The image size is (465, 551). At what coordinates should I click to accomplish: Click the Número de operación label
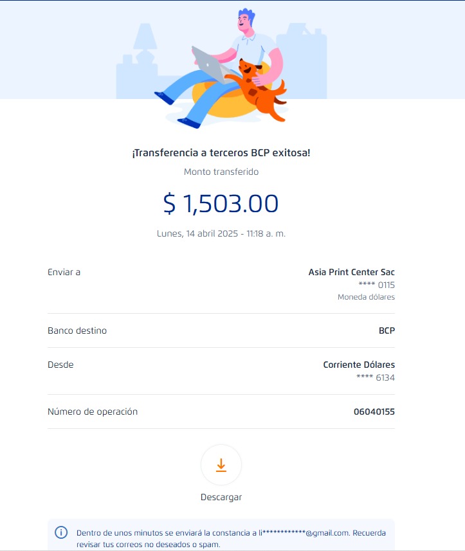(93, 411)
